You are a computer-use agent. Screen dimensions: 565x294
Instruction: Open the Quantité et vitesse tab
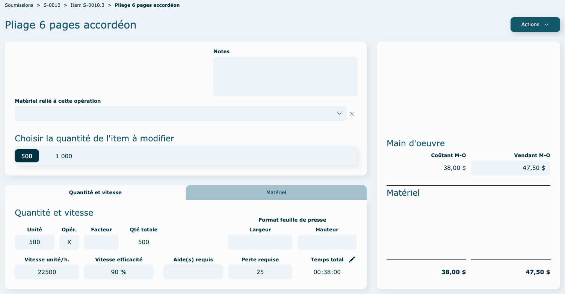(x=95, y=192)
